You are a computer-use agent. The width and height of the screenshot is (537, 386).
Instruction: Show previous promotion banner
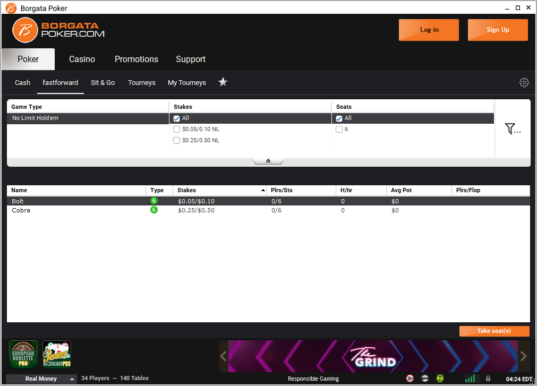(223, 356)
